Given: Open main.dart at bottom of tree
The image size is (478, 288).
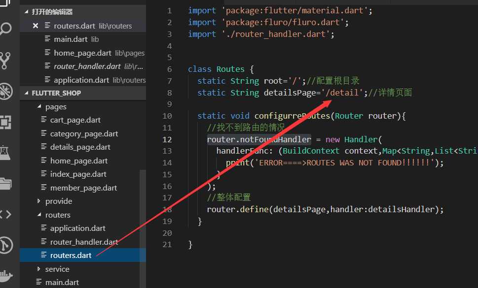Looking at the screenshot, I should (x=62, y=283).
